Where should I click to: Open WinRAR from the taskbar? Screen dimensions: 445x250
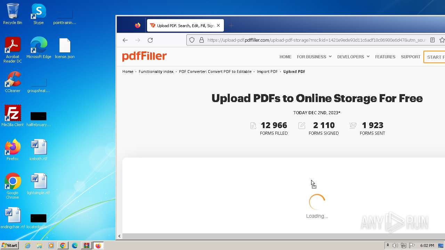86,245
